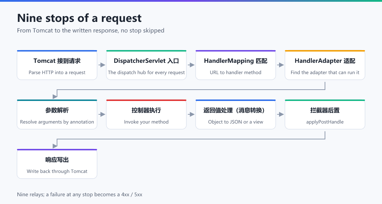Image resolution: width=382 pixels, height=204 pixels.
Task: Click 'Parse HTTP into a request' text
Action: [57, 72]
